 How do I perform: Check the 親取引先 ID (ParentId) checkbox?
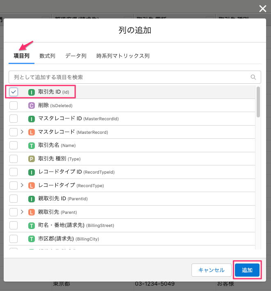(x=14, y=199)
